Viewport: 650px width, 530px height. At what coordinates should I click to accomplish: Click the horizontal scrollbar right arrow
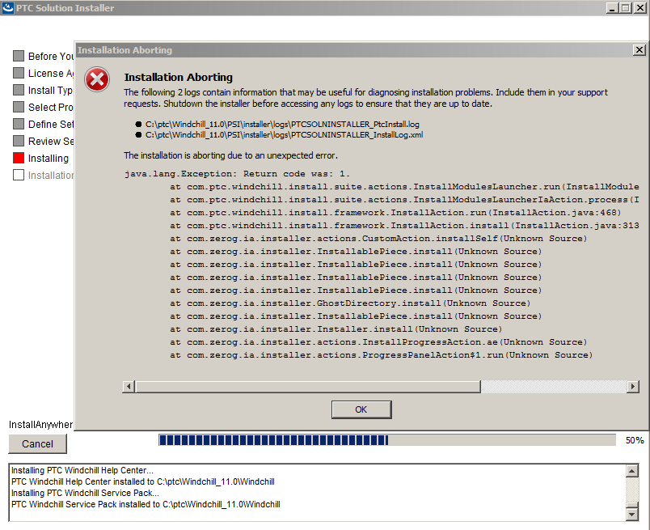pyautogui.click(x=632, y=387)
